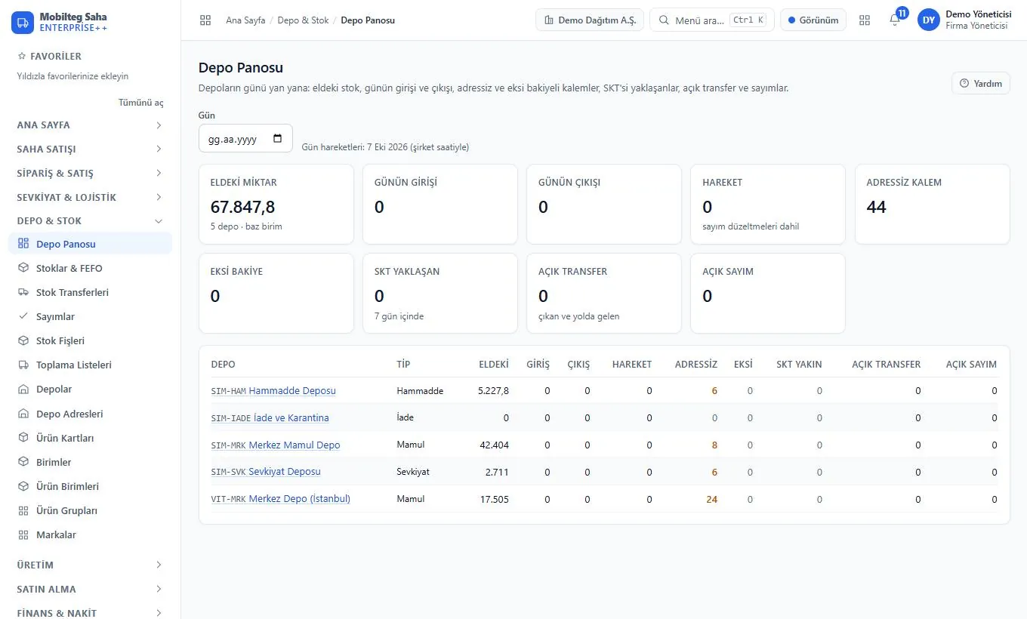Screen dimensions: 1027x619
Task: Click the Ana Sayfa breadcrumb link
Action: pos(245,20)
